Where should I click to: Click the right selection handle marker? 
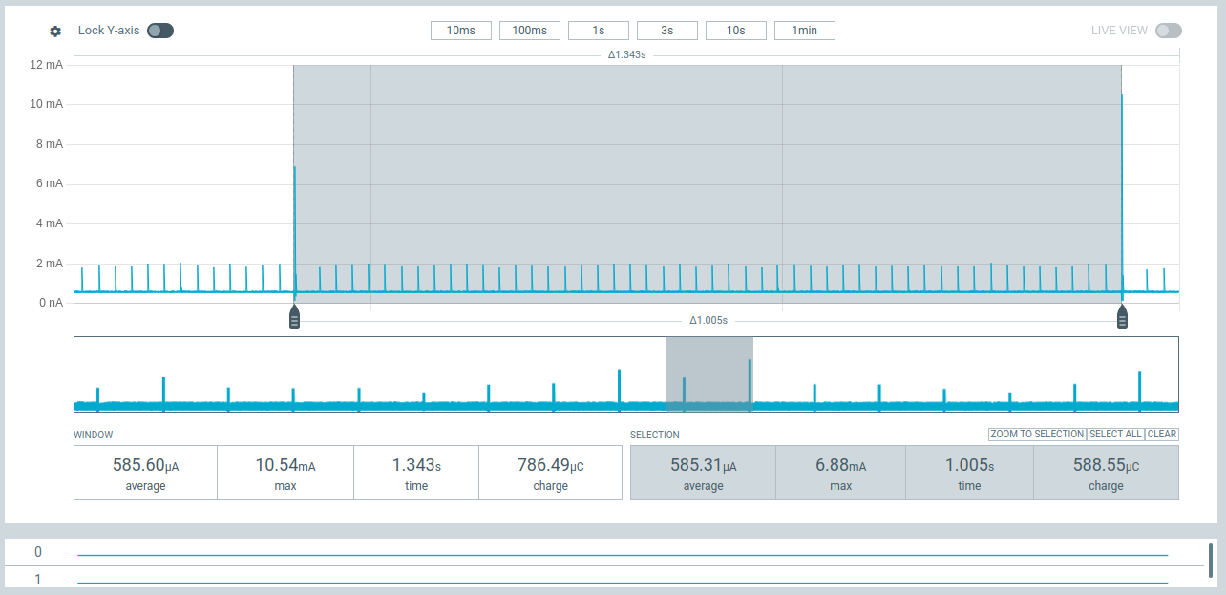1122,317
